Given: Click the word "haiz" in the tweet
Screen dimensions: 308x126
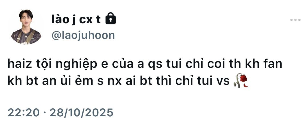Looking at the screenshot, I should (x=20, y=64).
